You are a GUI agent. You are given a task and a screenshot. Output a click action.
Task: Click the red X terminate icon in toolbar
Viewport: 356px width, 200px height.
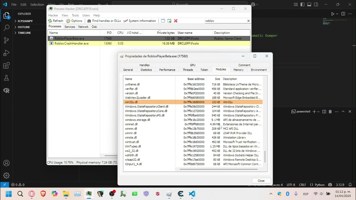tap(176, 21)
